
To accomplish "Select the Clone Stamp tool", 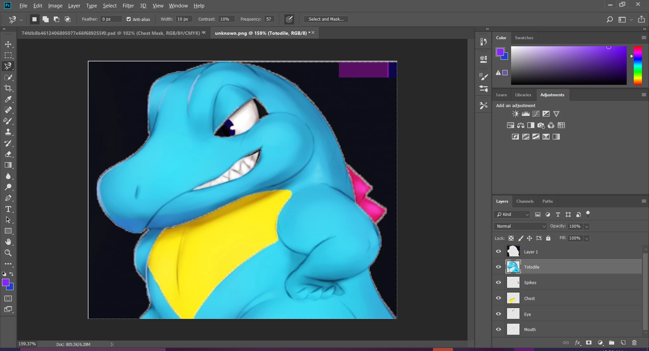I will click(8, 132).
